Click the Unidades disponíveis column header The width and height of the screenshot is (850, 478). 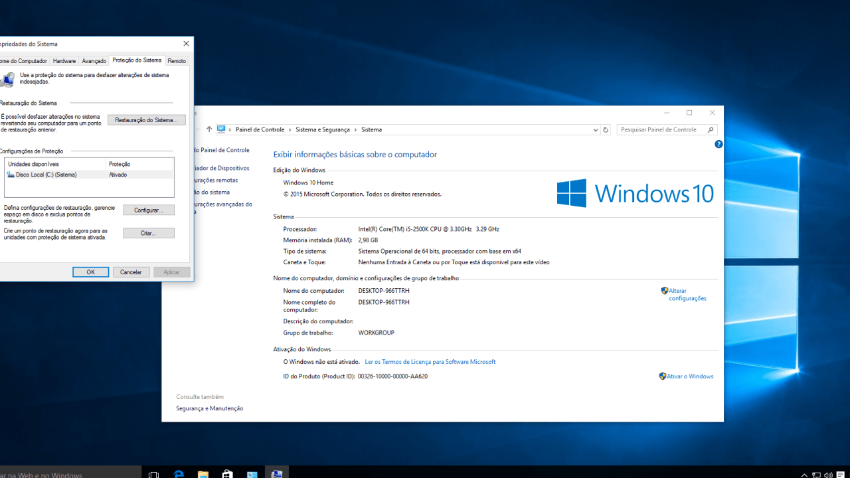(55, 164)
